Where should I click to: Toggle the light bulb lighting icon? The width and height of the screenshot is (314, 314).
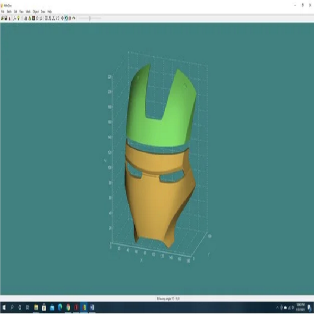click(18, 18)
